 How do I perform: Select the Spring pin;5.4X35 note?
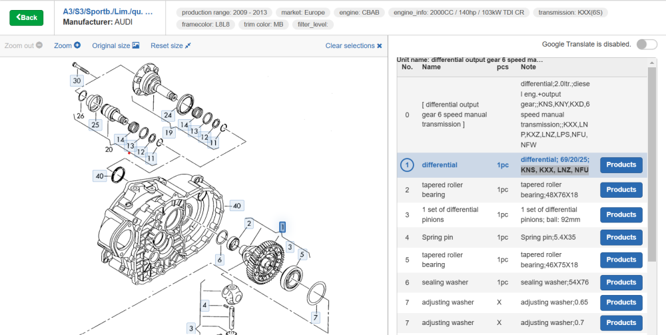pos(548,237)
